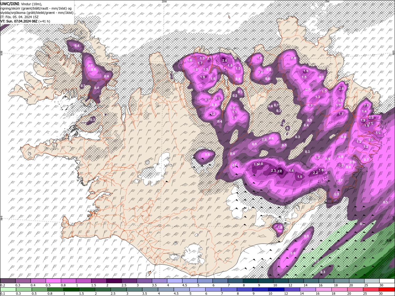The width and height of the screenshot is (395, 296).
Task: Click the white swatch ending the upper legend
Action: pos(387,281)
